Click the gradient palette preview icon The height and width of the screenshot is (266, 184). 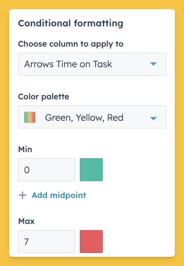[x=30, y=117]
